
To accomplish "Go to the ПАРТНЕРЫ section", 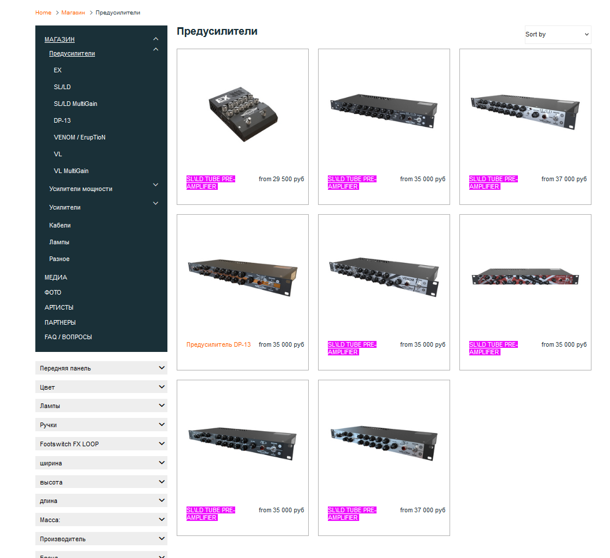I will pos(60,322).
